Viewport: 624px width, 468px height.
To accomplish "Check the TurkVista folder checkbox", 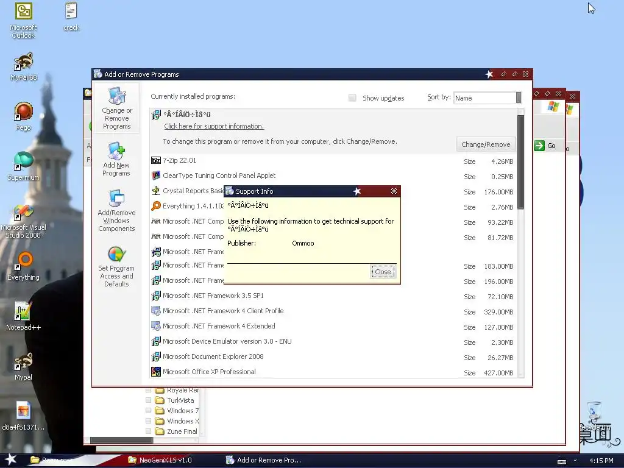I will pos(149,400).
